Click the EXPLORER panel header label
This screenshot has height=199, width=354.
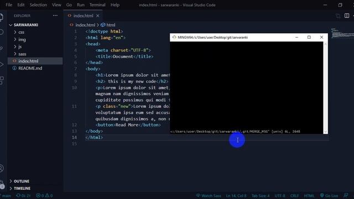pos(22,16)
